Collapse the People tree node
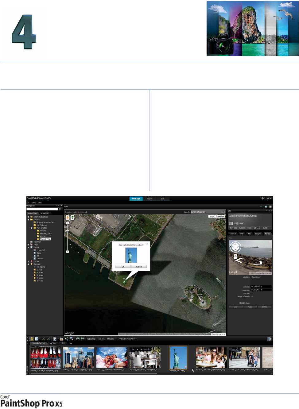The width and height of the screenshot is (299, 409). (28, 247)
